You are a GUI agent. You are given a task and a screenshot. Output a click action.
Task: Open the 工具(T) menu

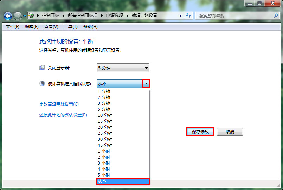click(x=71, y=27)
